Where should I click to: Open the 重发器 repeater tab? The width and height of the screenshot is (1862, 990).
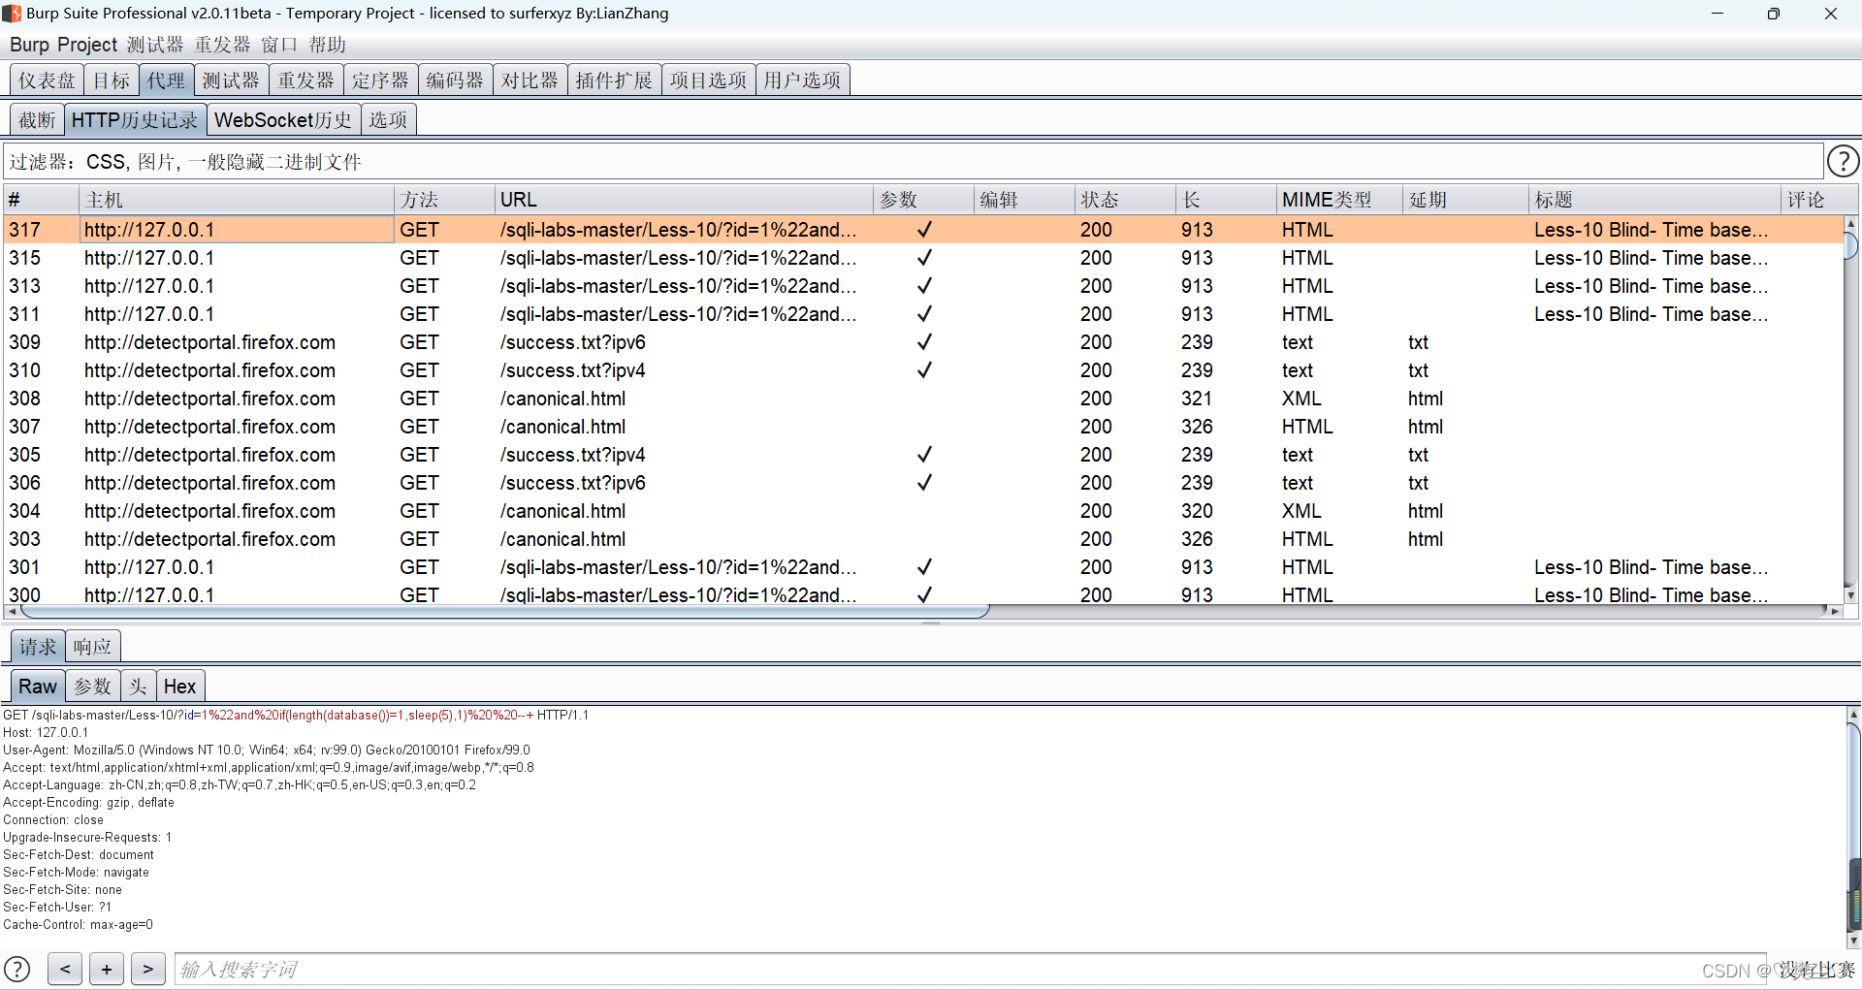click(x=306, y=80)
